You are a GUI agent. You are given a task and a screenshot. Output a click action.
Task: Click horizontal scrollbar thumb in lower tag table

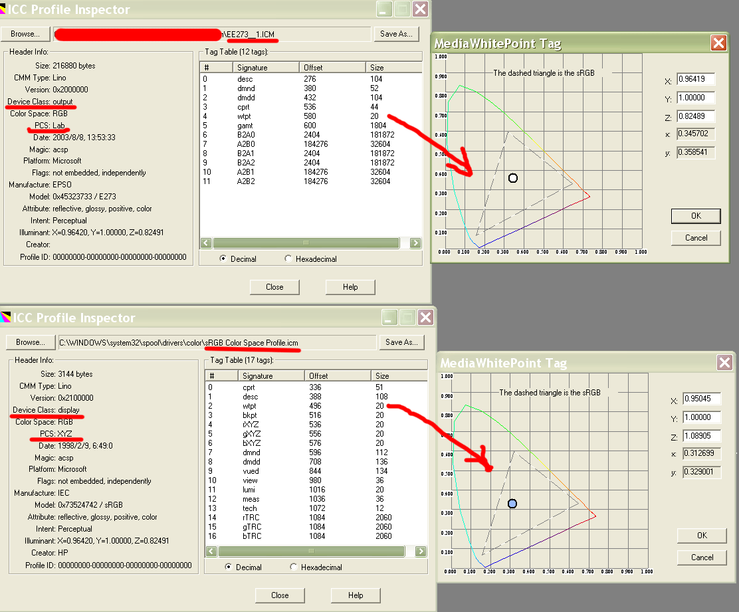point(311,551)
